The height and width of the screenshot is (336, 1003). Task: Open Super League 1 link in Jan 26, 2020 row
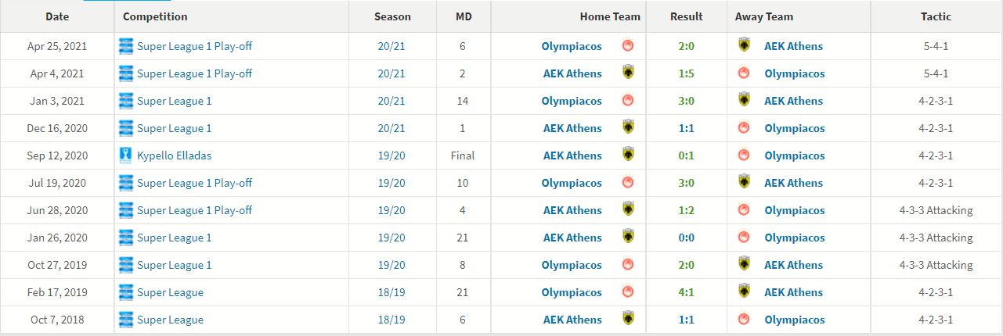174,238
